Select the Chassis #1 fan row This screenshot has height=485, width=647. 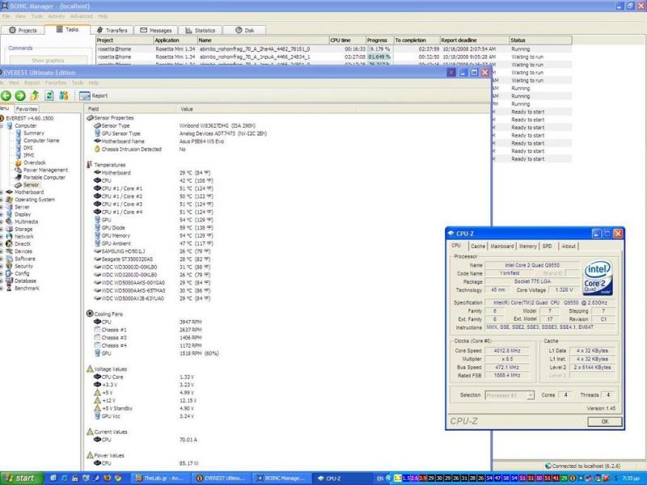[148, 330]
